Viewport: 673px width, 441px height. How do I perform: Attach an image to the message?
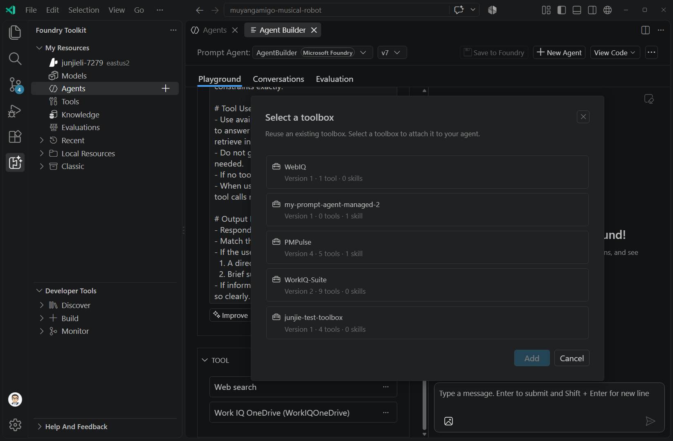448,421
